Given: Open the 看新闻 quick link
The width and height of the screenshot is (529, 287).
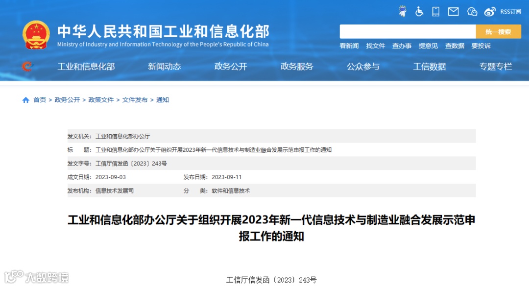Looking at the screenshot, I should click(x=349, y=46).
